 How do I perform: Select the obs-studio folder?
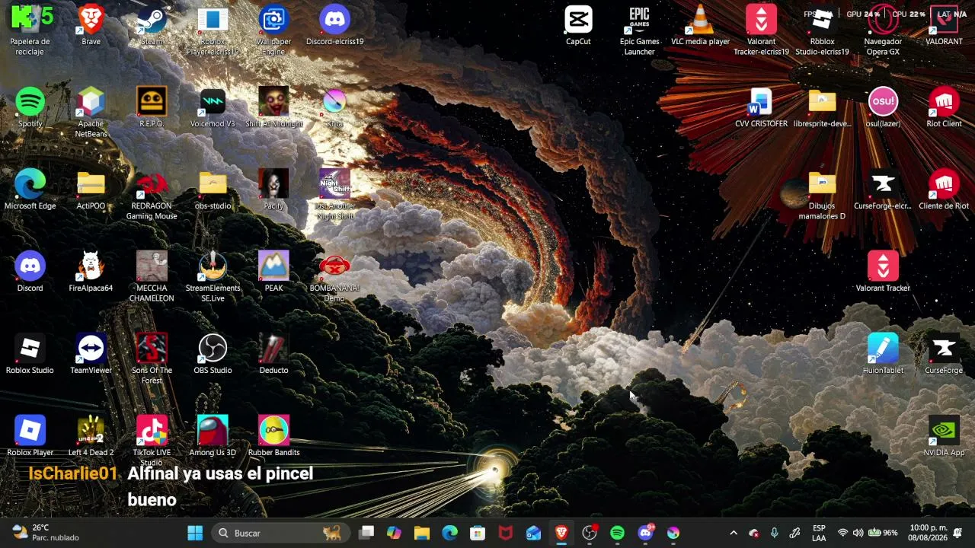pyautogui.click(x=213, y=190)
